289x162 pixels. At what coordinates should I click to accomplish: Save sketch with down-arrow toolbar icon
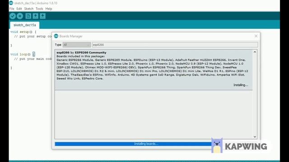coord(42,16)
